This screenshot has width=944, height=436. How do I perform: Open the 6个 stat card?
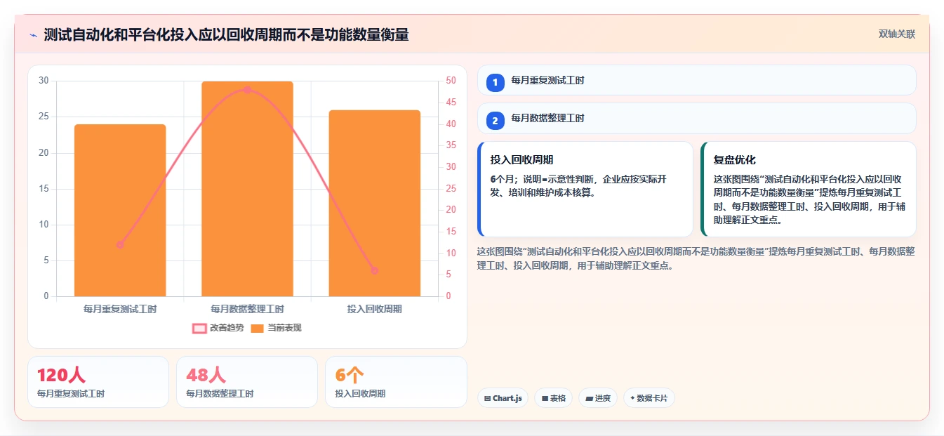pyautogui.click(x=396, y=382)
